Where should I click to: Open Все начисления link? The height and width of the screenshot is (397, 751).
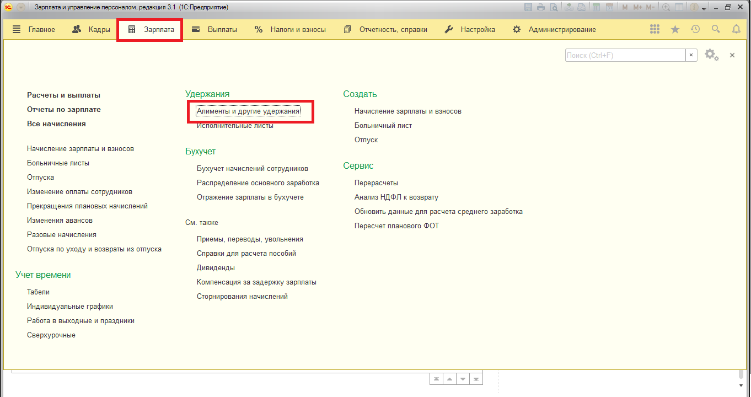(x=56, y=124)
